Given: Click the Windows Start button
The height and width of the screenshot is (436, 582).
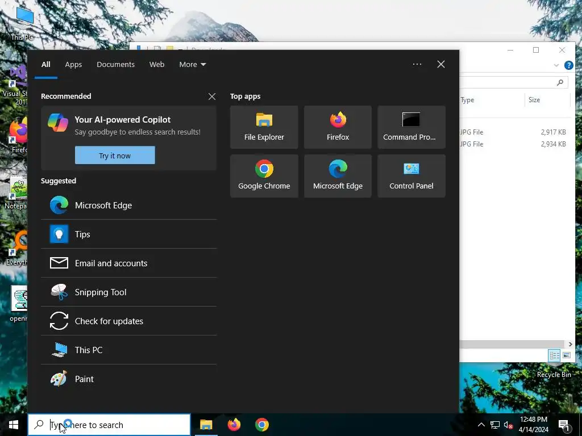Looking at the screenshot, I should [x=14, y=425].
